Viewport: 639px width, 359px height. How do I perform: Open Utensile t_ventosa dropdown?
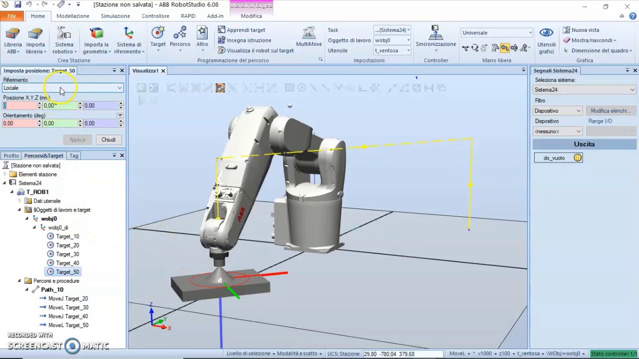tap(392, 50)
